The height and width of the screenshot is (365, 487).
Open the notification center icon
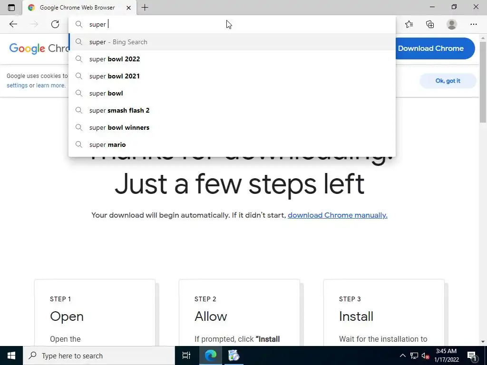pos(472,355)
